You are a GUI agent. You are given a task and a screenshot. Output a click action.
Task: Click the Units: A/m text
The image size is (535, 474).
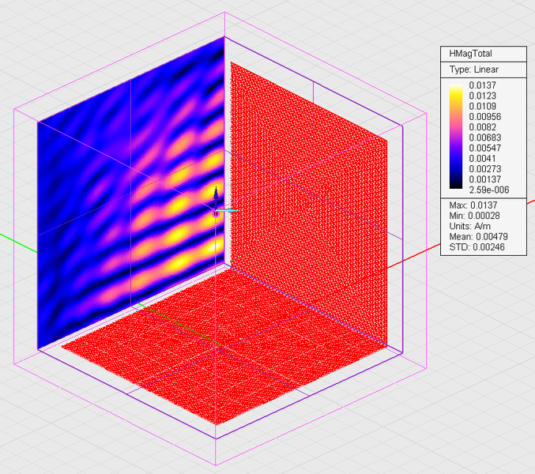pos(470,227)
